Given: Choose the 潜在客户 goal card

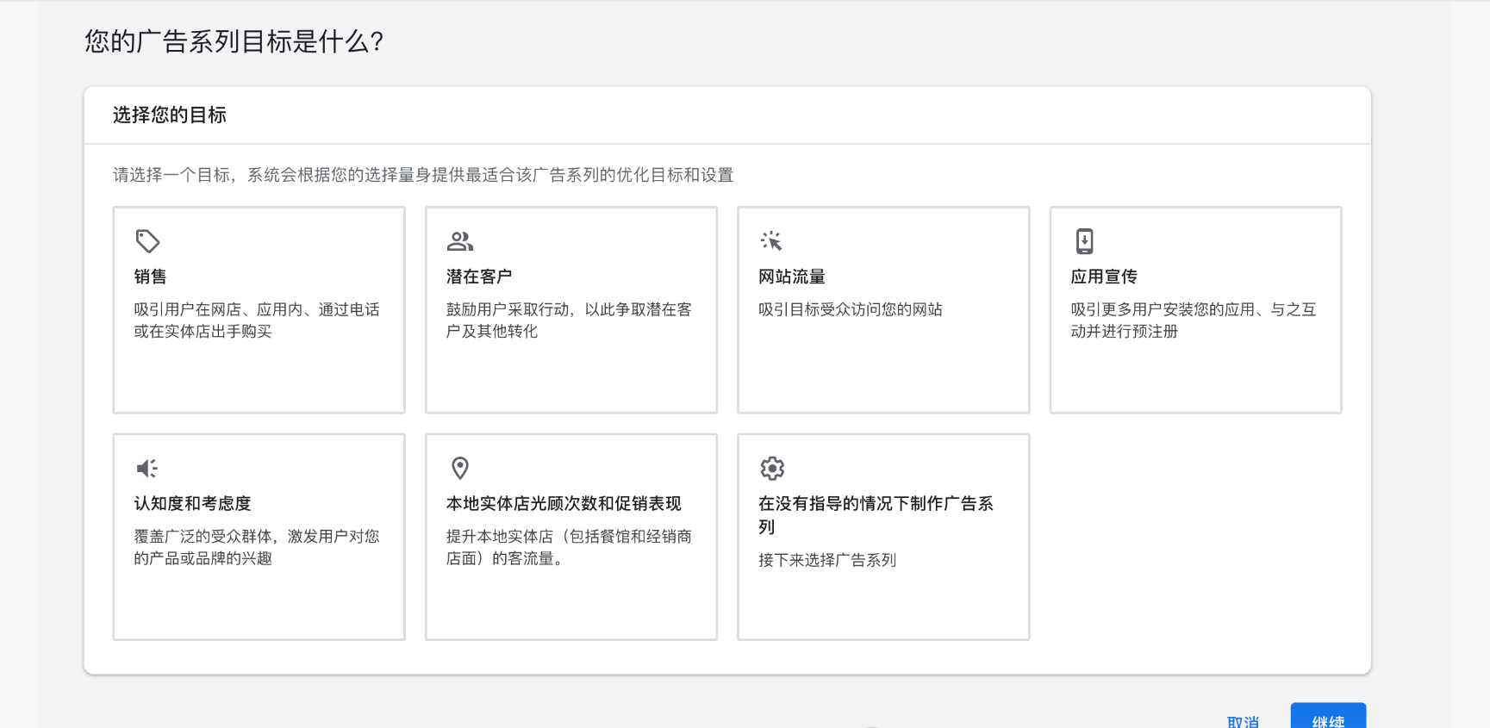Looking at the screenshot, I should click(571, 310).
